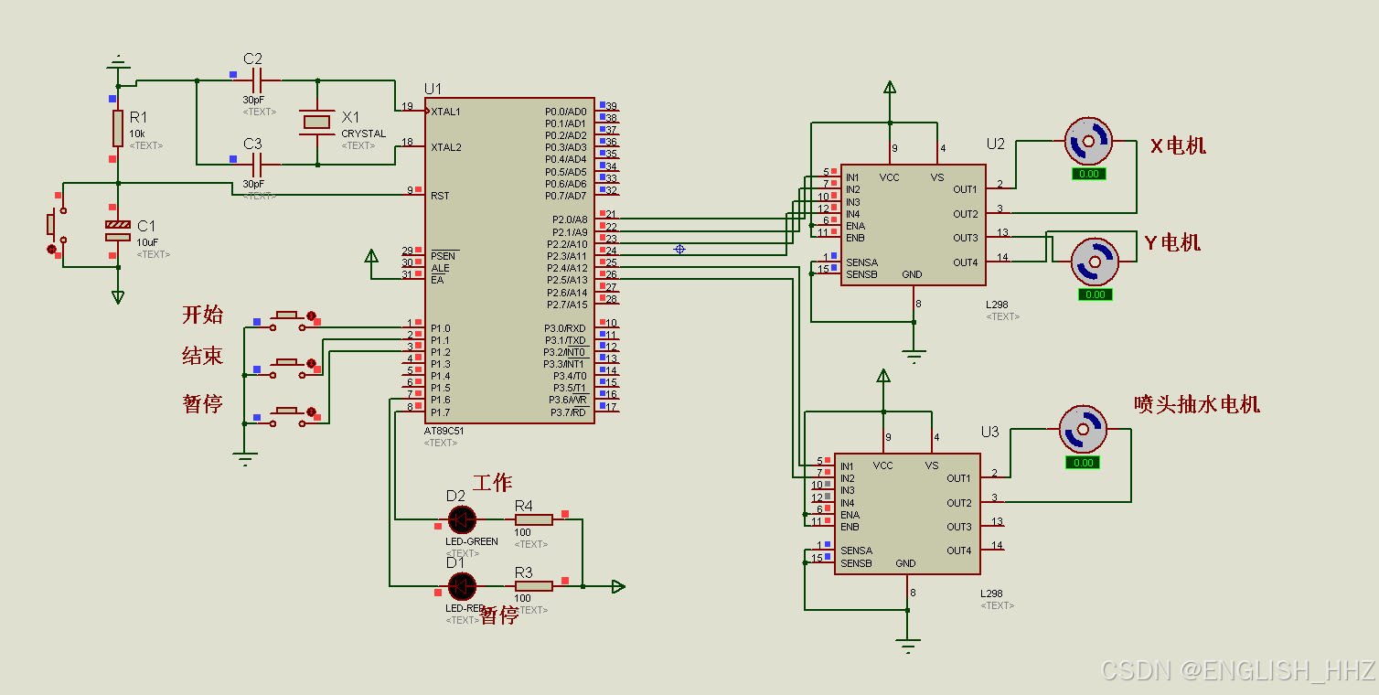
Task: Click the 结束 text label
Action: [x=203, y=356]
